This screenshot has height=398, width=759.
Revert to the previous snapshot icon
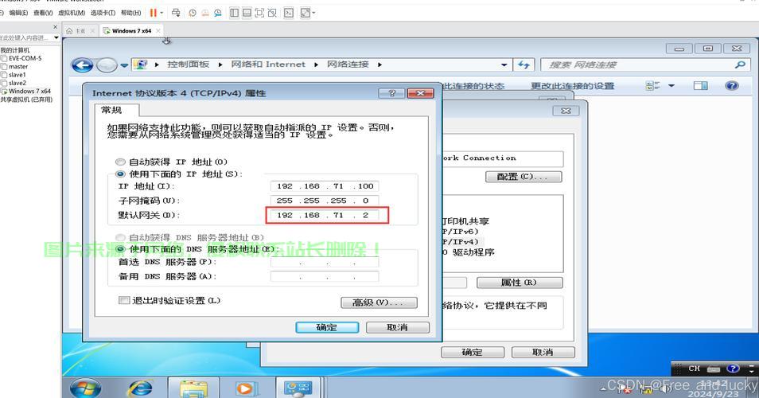point(205,13)
